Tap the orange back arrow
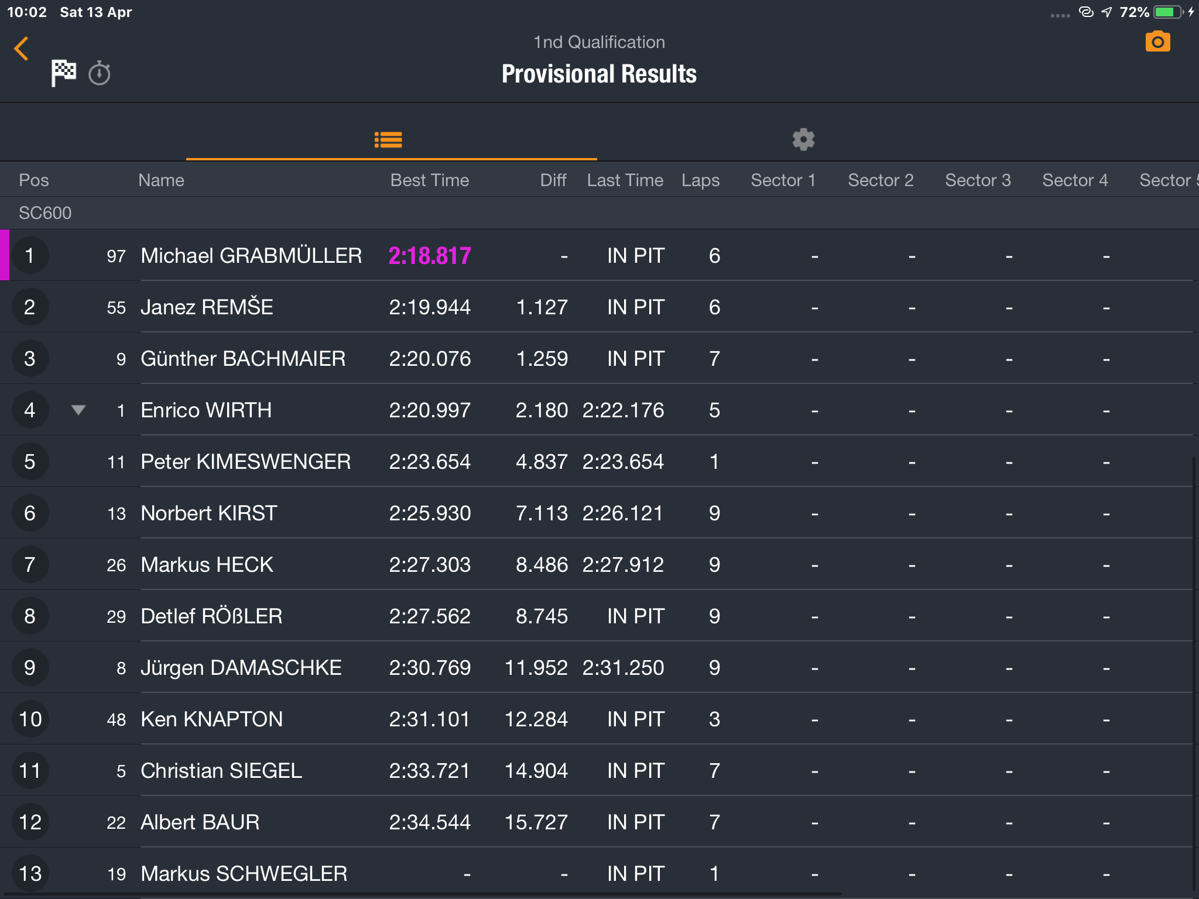This screenshot has width=1199, height=899. pyautogui.click(x=22, y=49)
